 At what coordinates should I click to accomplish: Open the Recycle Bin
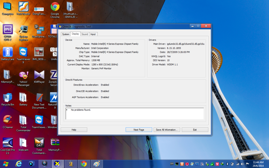[8, 98]
